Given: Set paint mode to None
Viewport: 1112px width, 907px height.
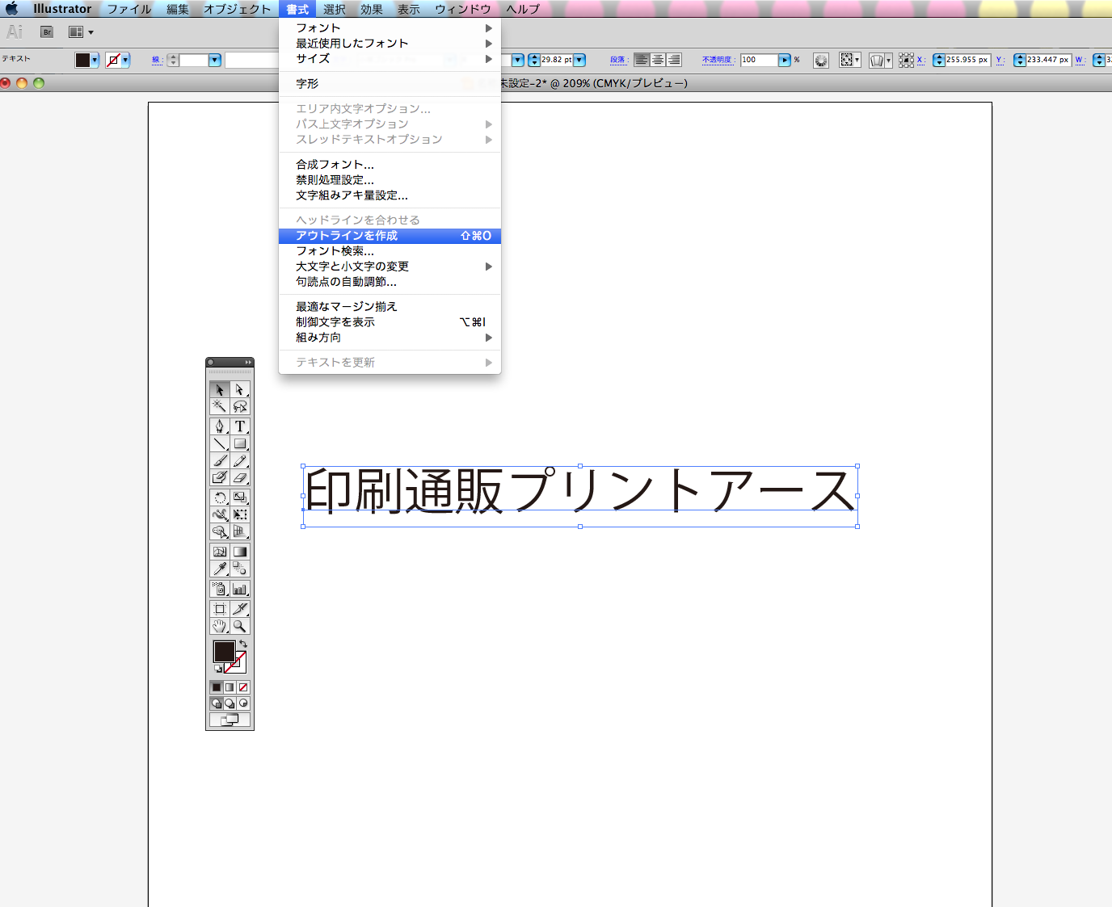Looking at the screenshot, I should click(x=243, y=687).
